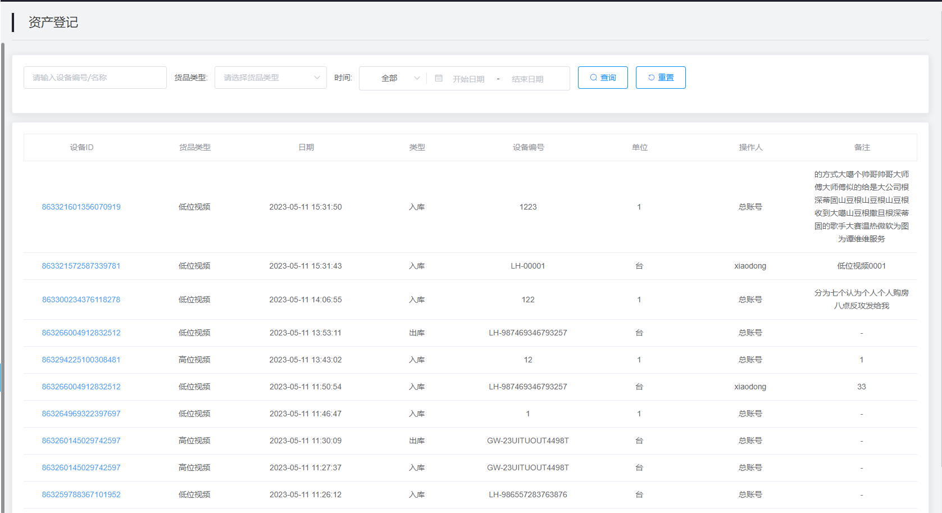Click the 备注 column header
The image size is (942, 513).
pyautogui.click(x=862, y=147)
